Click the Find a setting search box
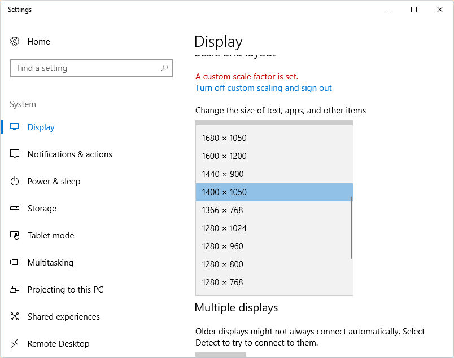The image size is (454, 358). [x=91, y=68]
